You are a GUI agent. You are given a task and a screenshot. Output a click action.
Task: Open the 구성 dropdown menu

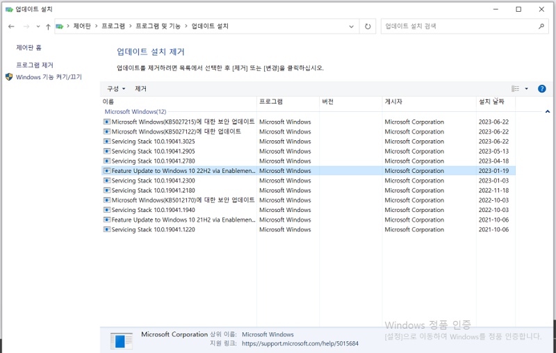[x=116, y=89]
